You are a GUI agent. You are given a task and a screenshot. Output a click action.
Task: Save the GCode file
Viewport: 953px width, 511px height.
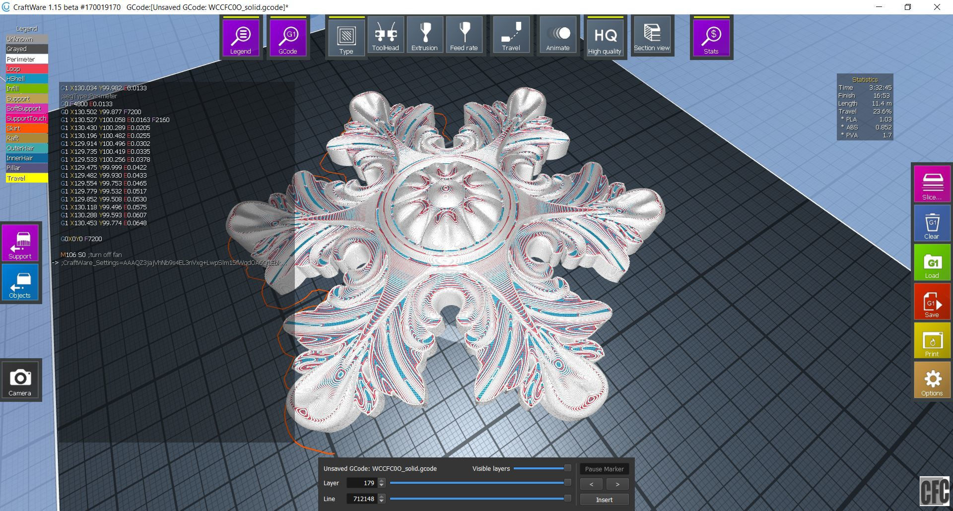pos(932,302)
